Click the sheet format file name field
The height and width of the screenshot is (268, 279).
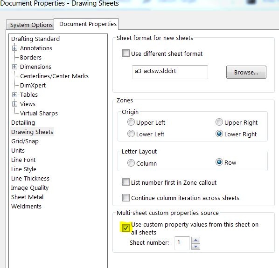pyautogui.click(x=170, y=72)
